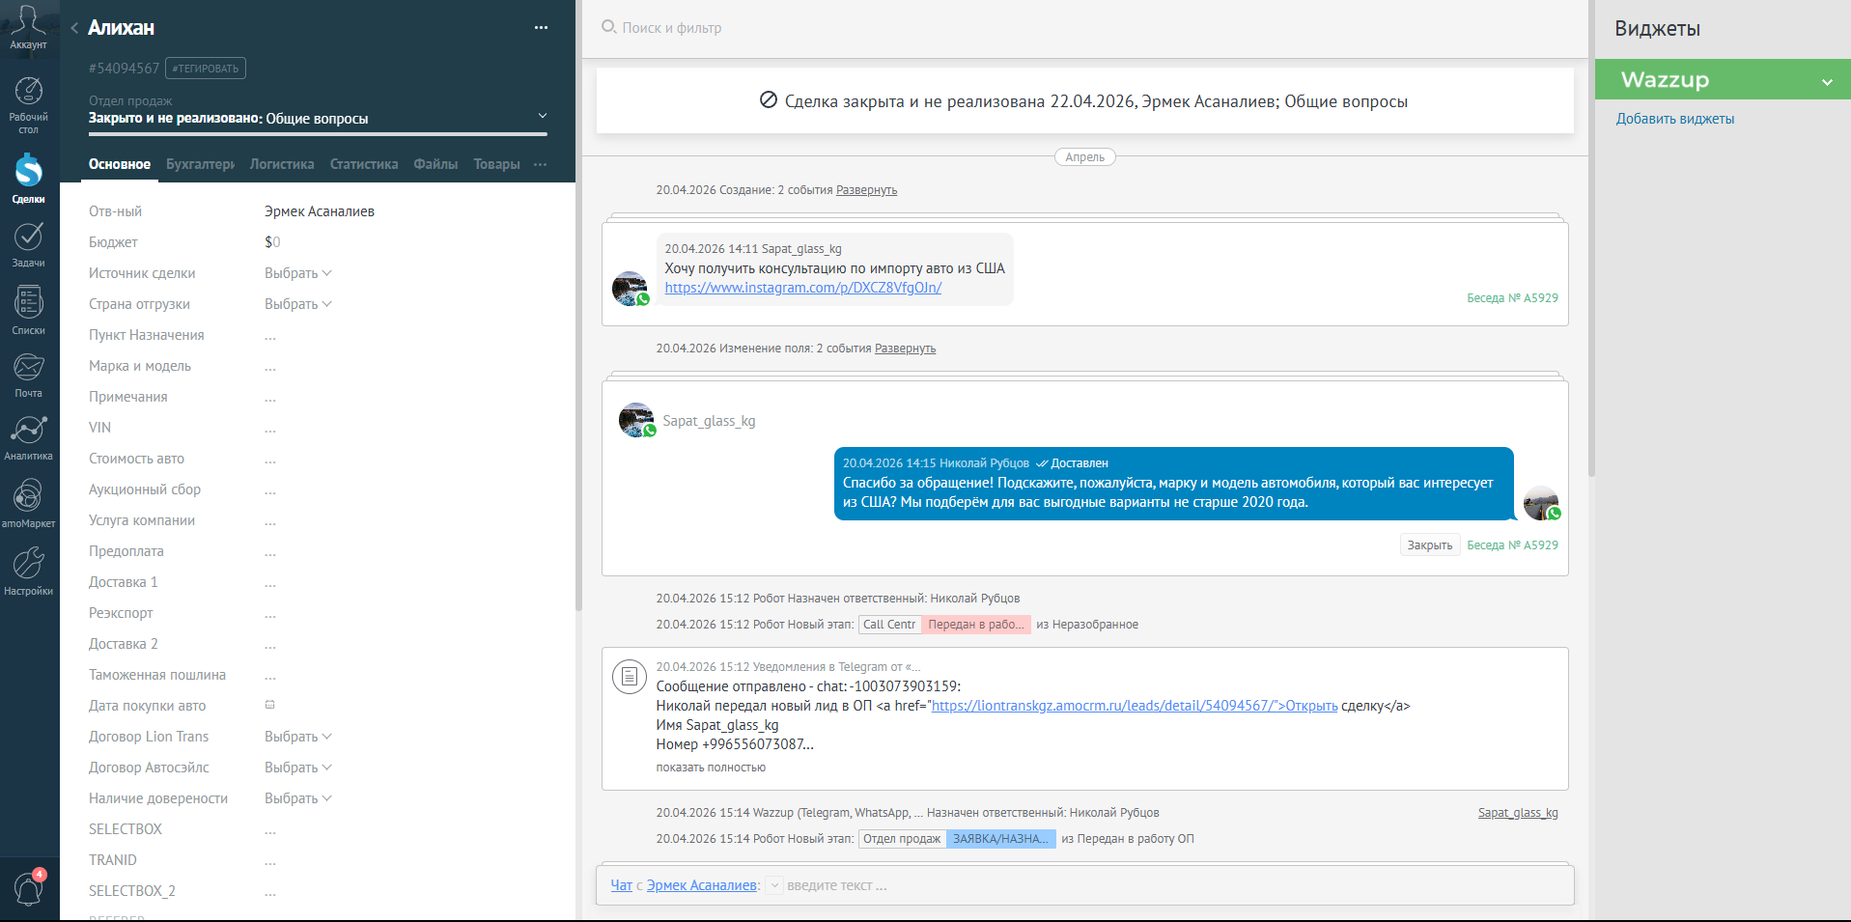Open the liontranskgz.amocrm.ru lead link
The height and width of the screenshot is (922, 1851).
(x=1135, y=706)
